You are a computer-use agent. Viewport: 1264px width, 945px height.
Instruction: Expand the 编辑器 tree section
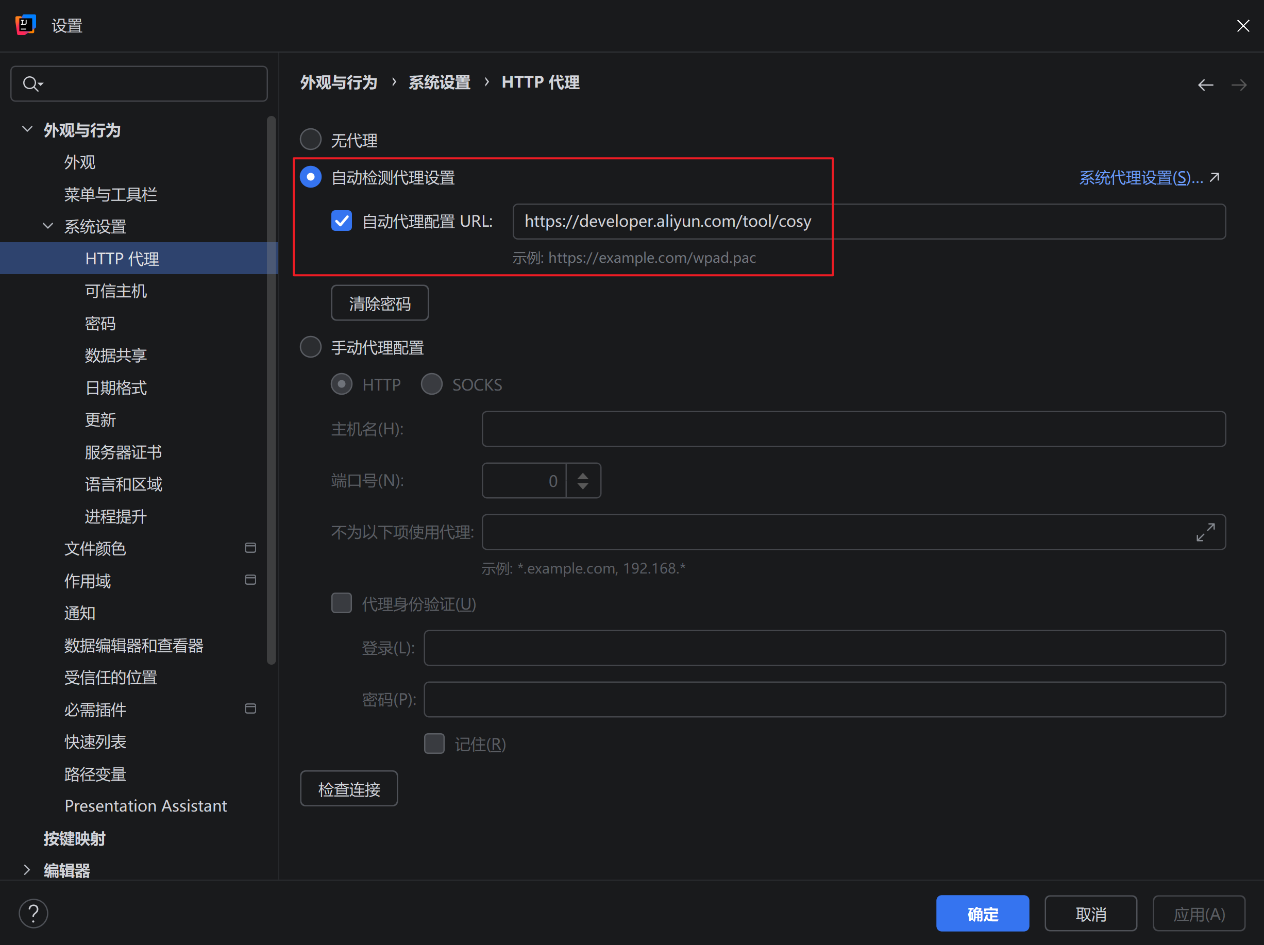[27, 870]
